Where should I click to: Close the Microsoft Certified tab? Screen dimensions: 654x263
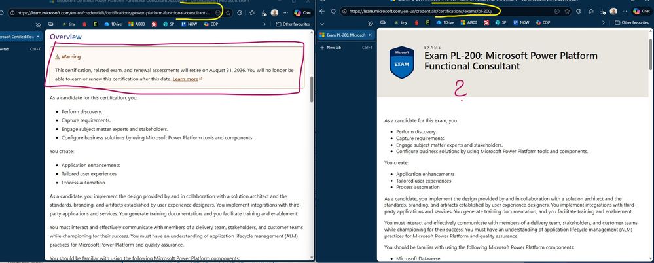click(x=38, y=37)
